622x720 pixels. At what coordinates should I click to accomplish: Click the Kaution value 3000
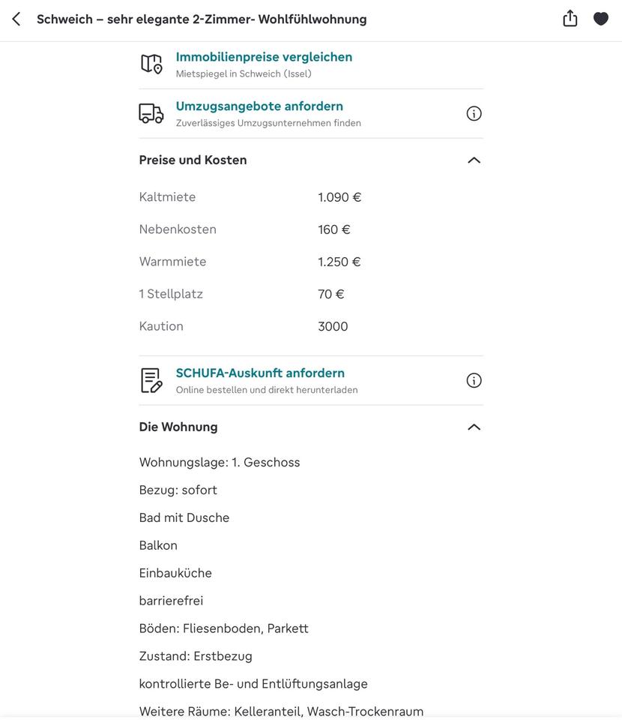(x=333, y=326)
